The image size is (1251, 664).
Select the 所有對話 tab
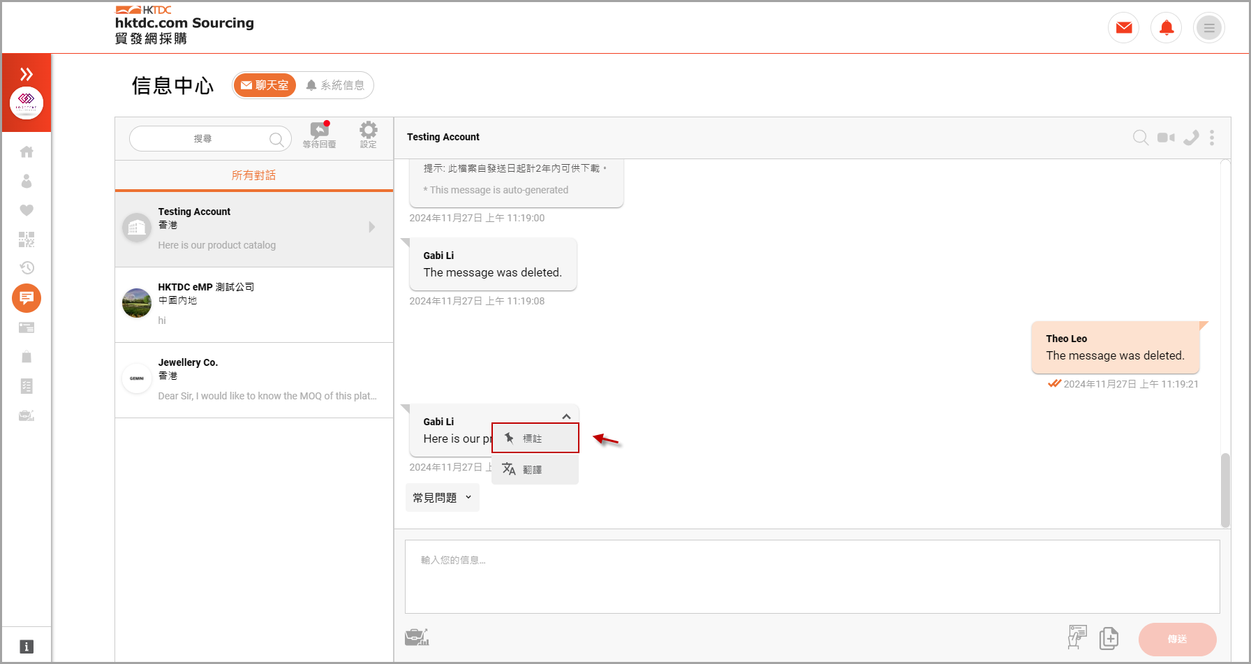pyautogui.click(x=254, y=175)
